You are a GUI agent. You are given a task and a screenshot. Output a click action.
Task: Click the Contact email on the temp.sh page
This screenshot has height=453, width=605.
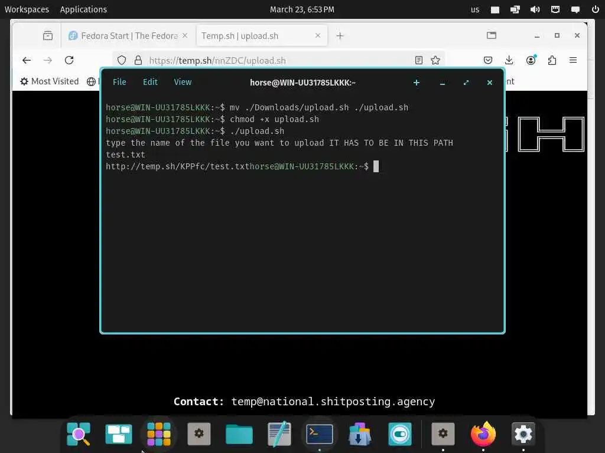[x=333, y=401]
